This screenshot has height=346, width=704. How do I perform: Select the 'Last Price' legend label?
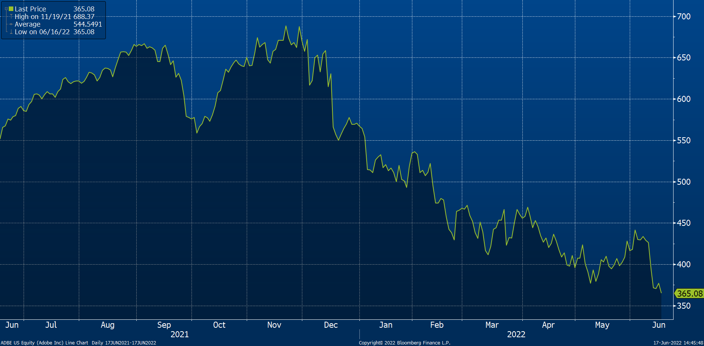click(x=30, y=9)
